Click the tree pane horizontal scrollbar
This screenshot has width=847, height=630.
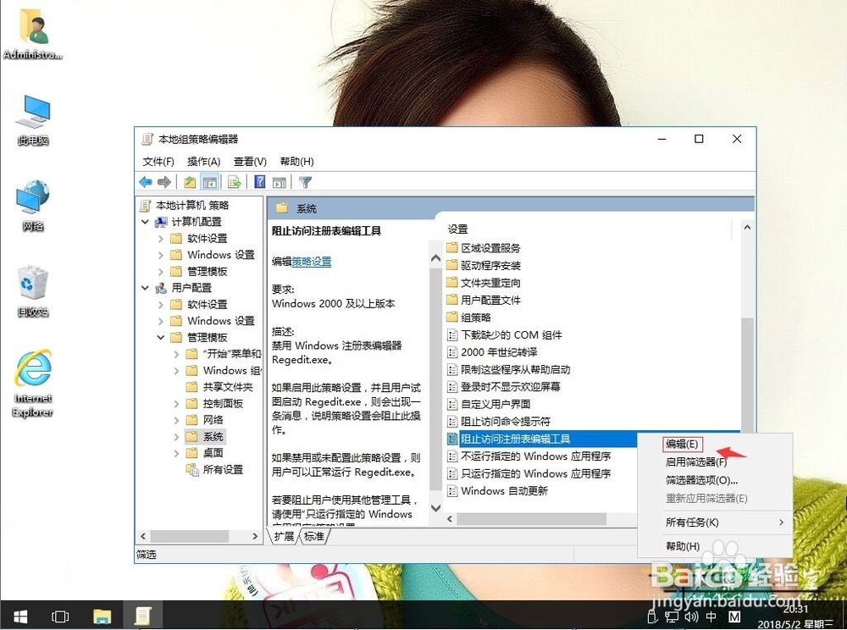pos(189,536)
